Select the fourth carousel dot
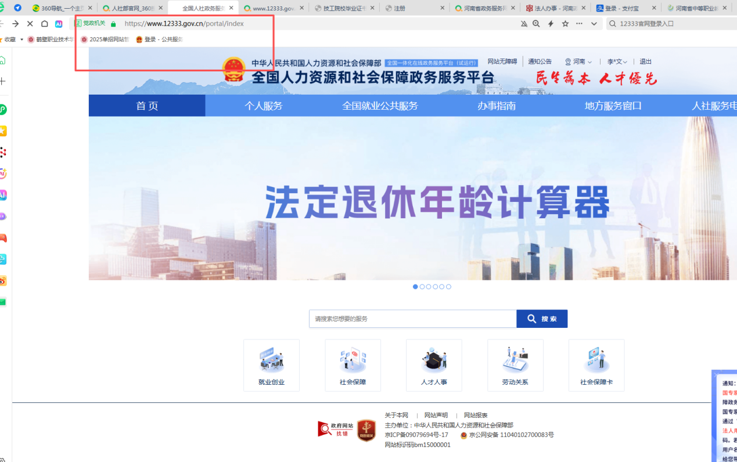 pos(436,287)
